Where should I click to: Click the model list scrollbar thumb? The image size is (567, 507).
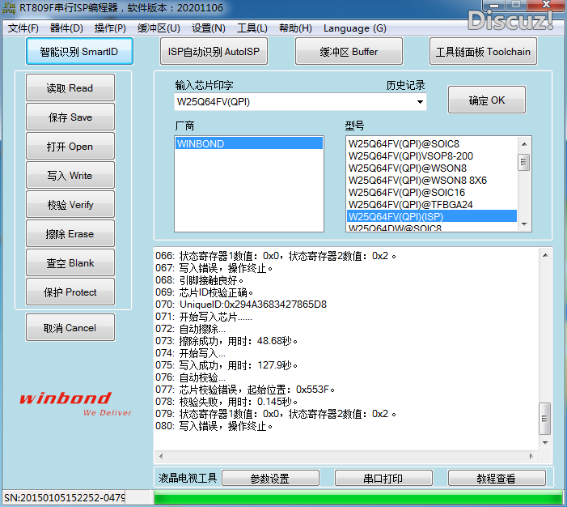pyautogui.click(x=524, y=162)
